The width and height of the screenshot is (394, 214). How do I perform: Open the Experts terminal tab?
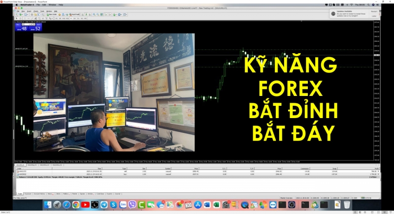point(109,194)
